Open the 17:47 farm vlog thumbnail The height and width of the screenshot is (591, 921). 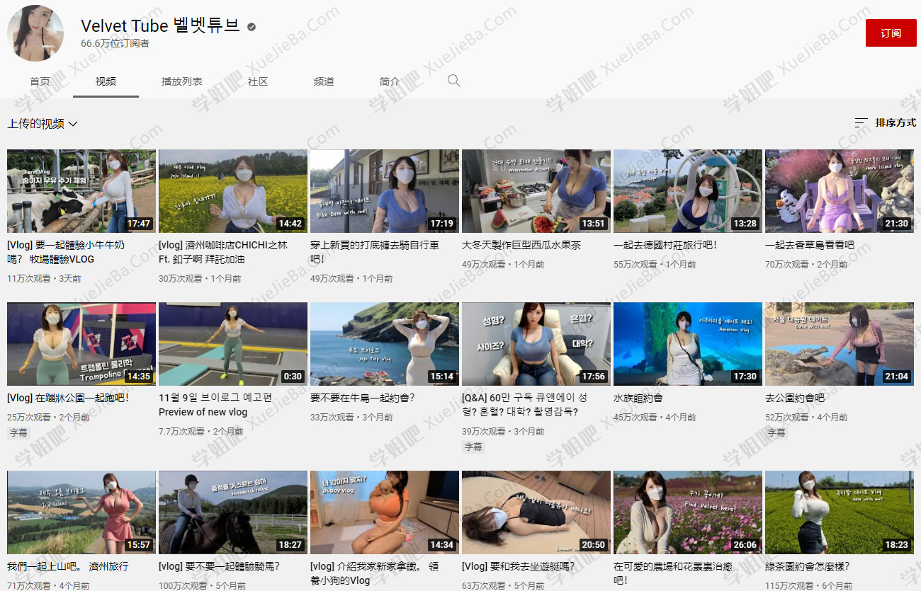click(81, 191)
